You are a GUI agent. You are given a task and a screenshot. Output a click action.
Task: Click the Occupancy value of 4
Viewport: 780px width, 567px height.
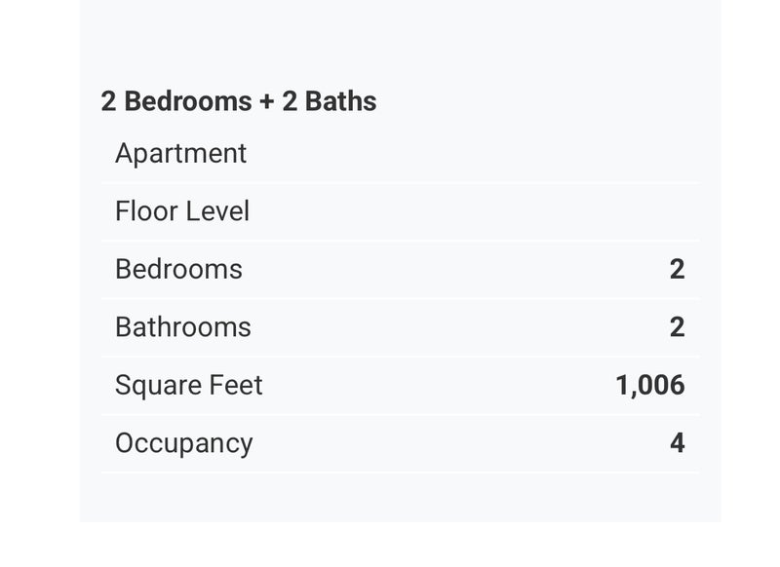coord(677,443)
